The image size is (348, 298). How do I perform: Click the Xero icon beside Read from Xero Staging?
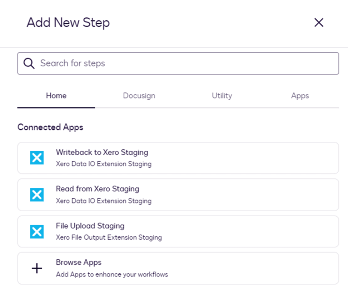pos(37,195)
